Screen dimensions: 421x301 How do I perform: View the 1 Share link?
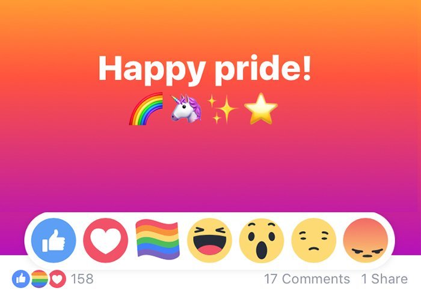click(x=384, y=279)
